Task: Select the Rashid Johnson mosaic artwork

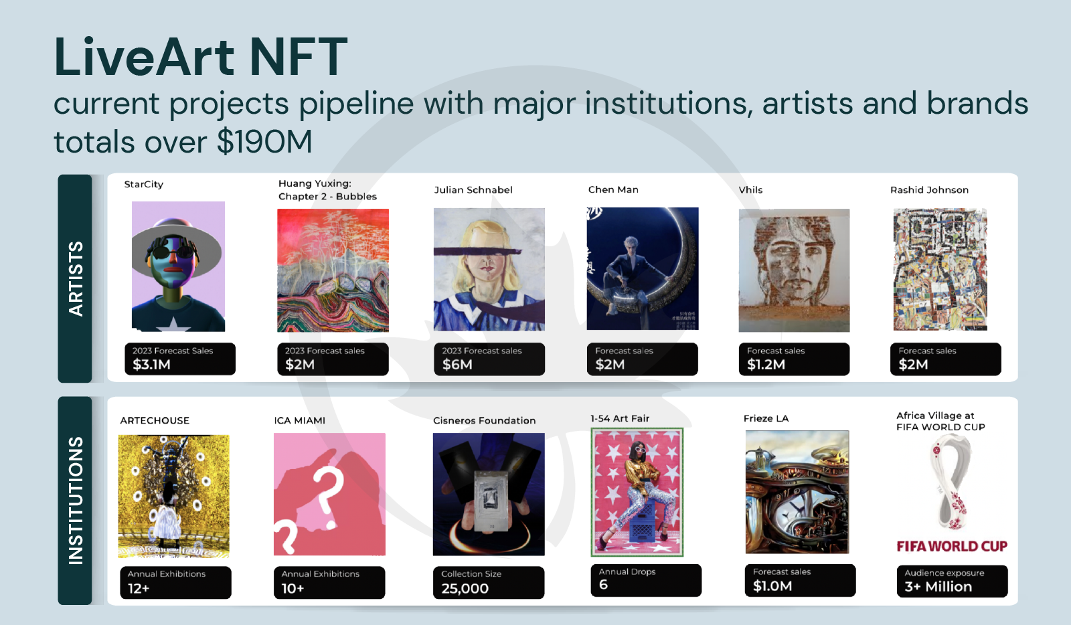Action: [940, 269]
